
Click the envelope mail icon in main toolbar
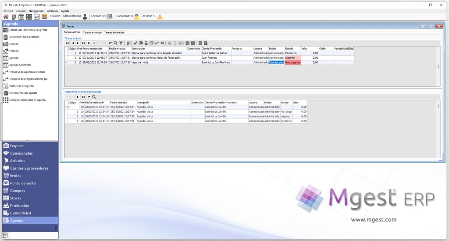tap(44, 17)
